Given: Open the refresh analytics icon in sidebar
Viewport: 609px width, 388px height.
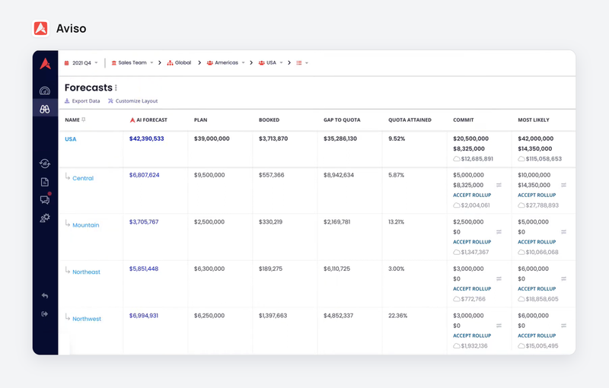Looking at the screenshot, I should tap(45, 164).
